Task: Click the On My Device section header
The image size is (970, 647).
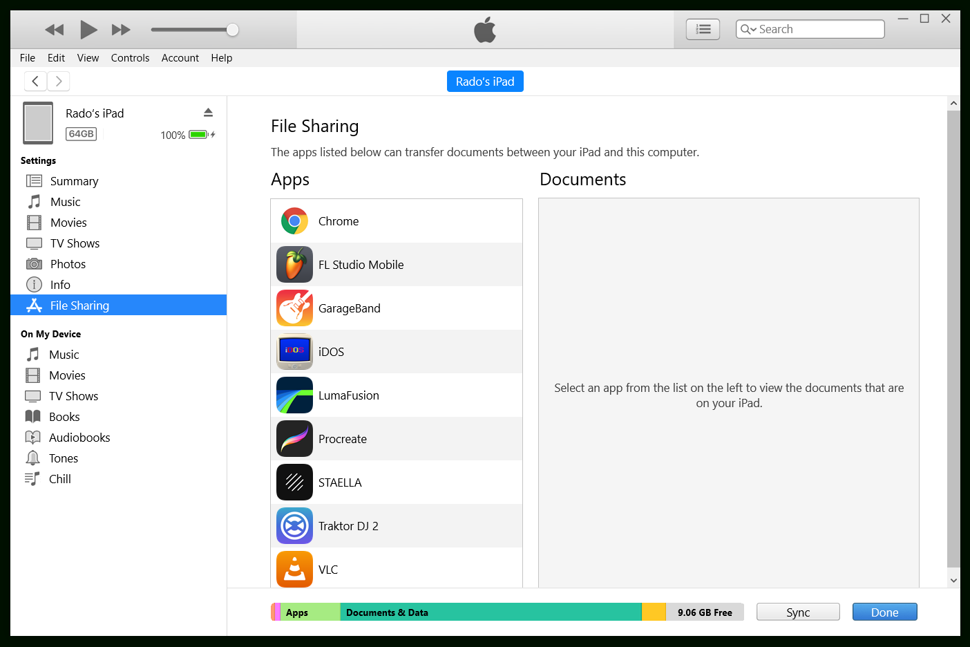Action: [x=50, y=334]
